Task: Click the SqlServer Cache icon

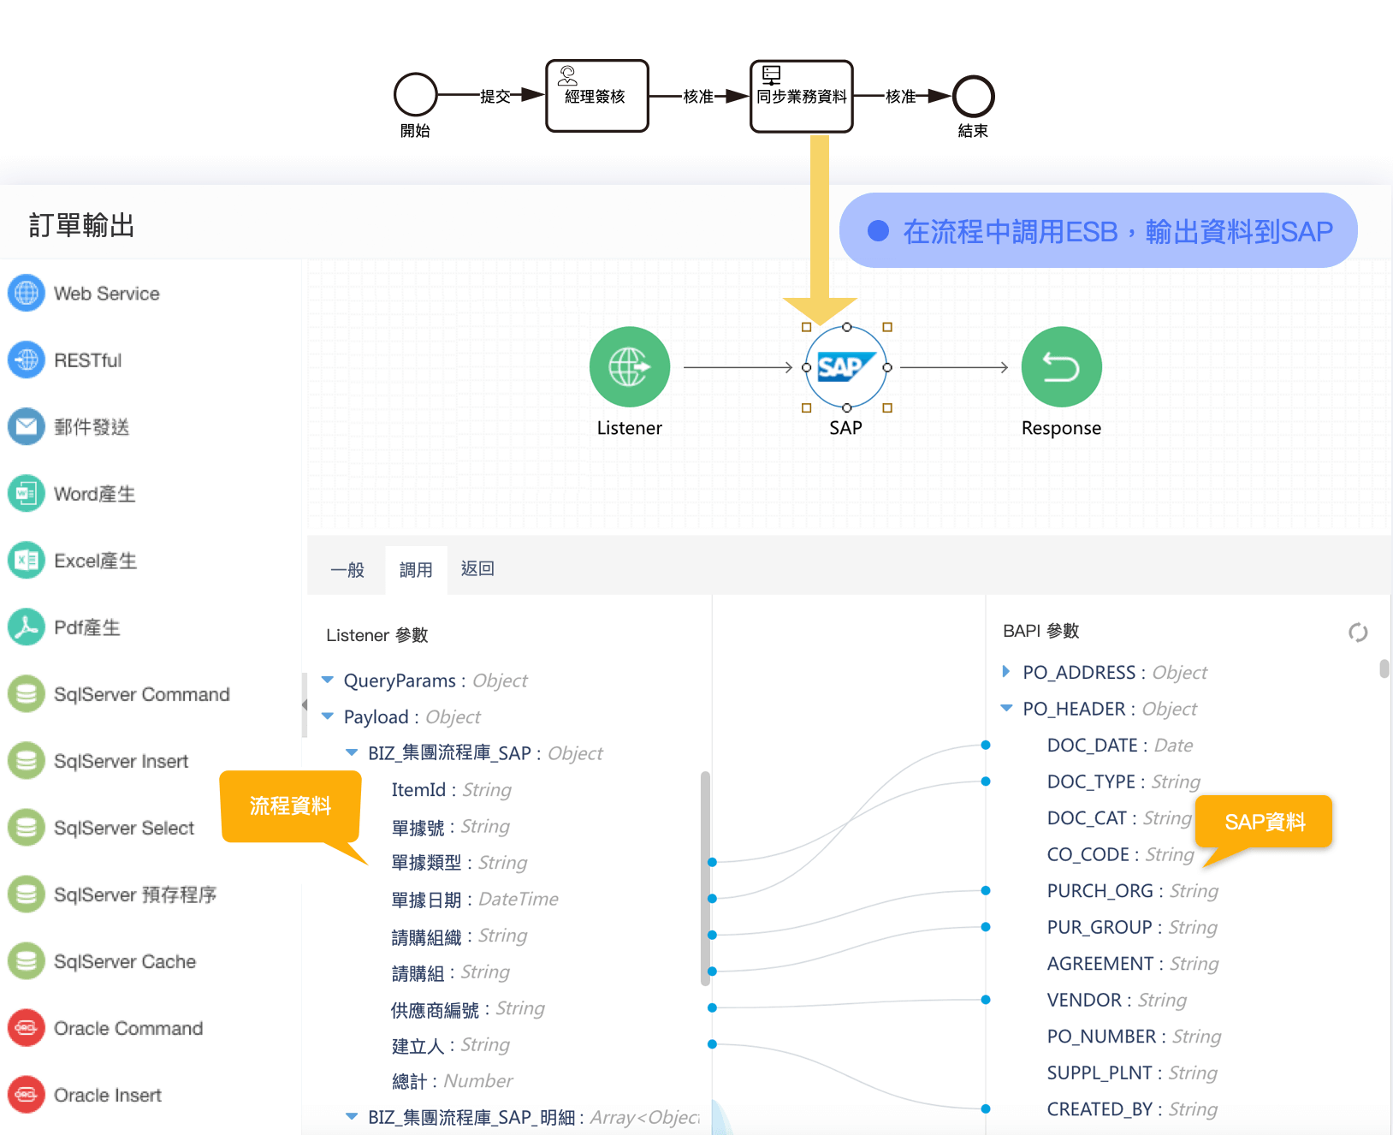Action: [27, 961]
